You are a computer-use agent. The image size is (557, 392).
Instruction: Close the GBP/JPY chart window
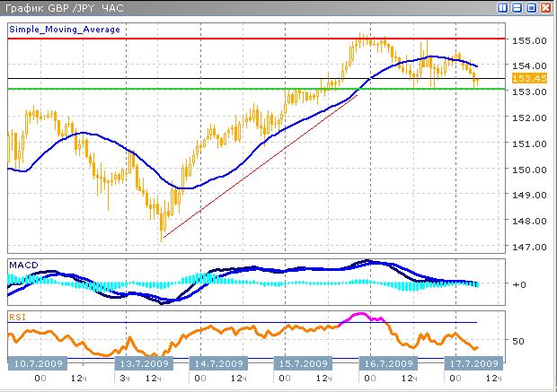(x=546, y=8)
